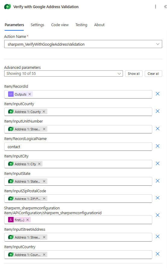Click the Outputs token label
The image size is (167, 268).
[x=20, y=94]
